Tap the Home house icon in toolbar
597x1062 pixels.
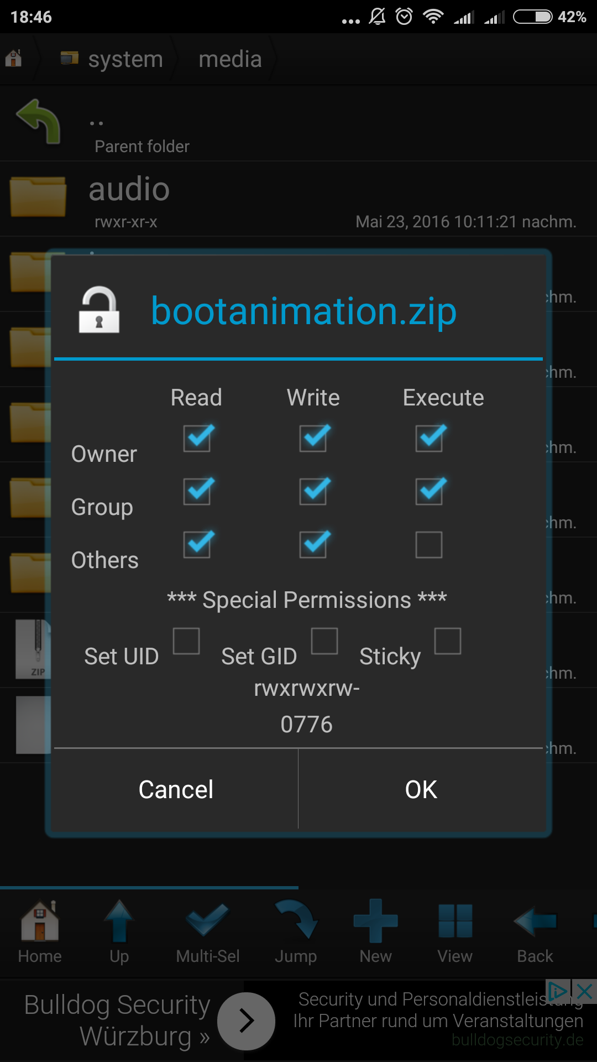(39, 921)
